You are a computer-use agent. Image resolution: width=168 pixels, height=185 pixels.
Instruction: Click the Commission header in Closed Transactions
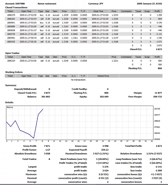pos(126,11)
